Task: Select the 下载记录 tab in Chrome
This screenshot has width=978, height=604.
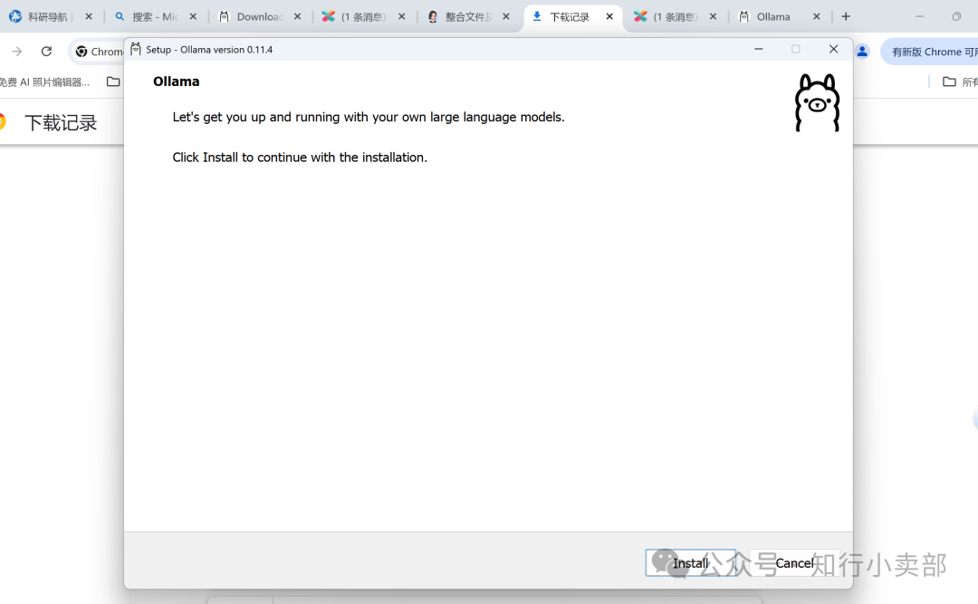Action: (569, 17)
